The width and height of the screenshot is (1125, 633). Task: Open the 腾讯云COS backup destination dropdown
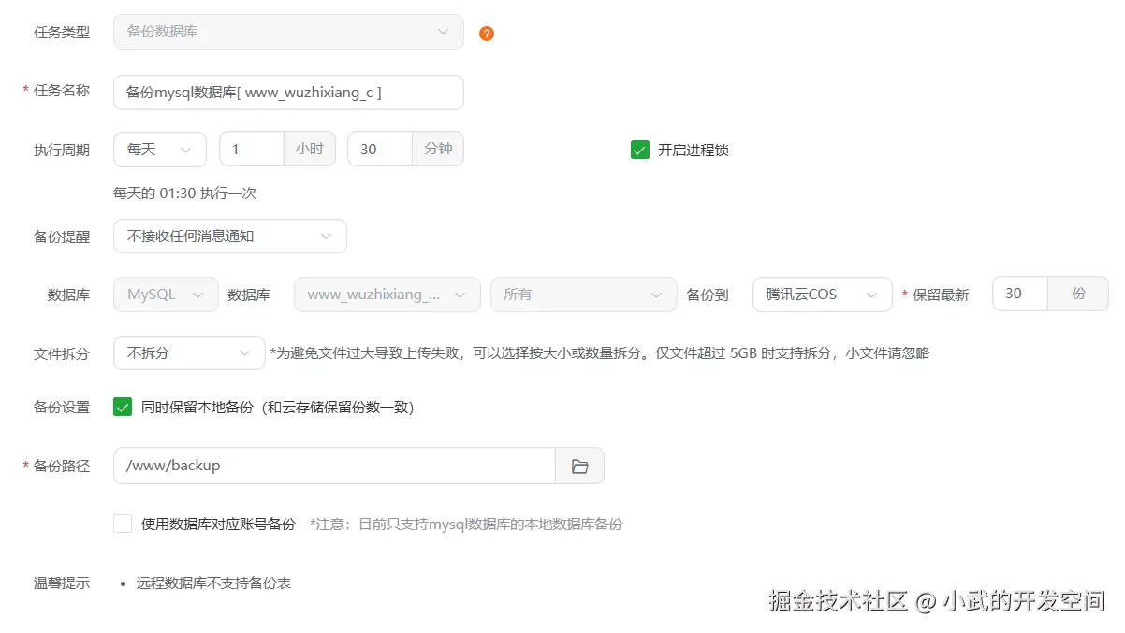coord(822,294)
